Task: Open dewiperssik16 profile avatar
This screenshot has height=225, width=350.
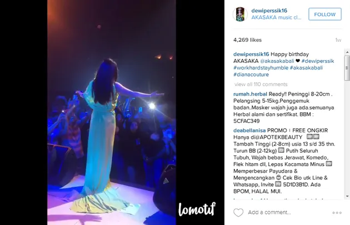Action: pyautogui.click(x=240, y=14)
